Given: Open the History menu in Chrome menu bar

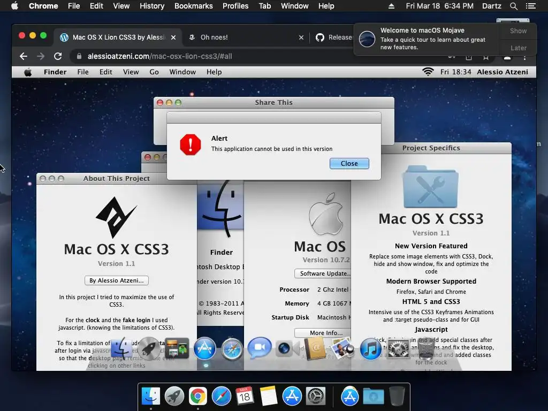Looking at the screenshot, I should click(152, 6).
